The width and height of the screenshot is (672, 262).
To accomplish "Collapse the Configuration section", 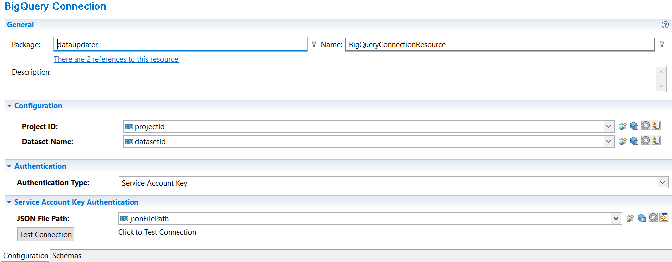I will (9, 106).
